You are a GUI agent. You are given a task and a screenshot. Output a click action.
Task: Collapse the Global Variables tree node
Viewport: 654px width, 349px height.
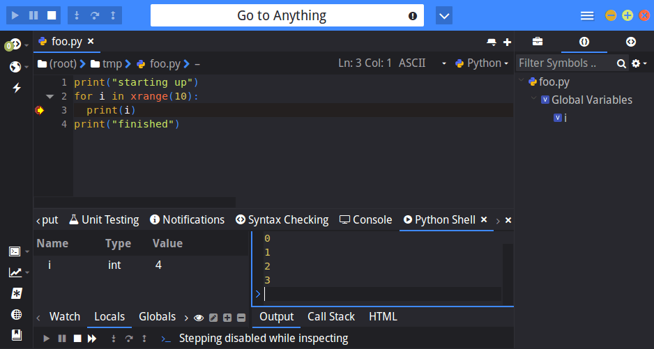click(533, 99)
